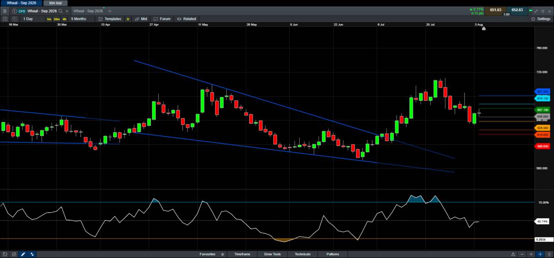Switch to the kim loai top tab

pyautogui.click(x=55, y=3)
